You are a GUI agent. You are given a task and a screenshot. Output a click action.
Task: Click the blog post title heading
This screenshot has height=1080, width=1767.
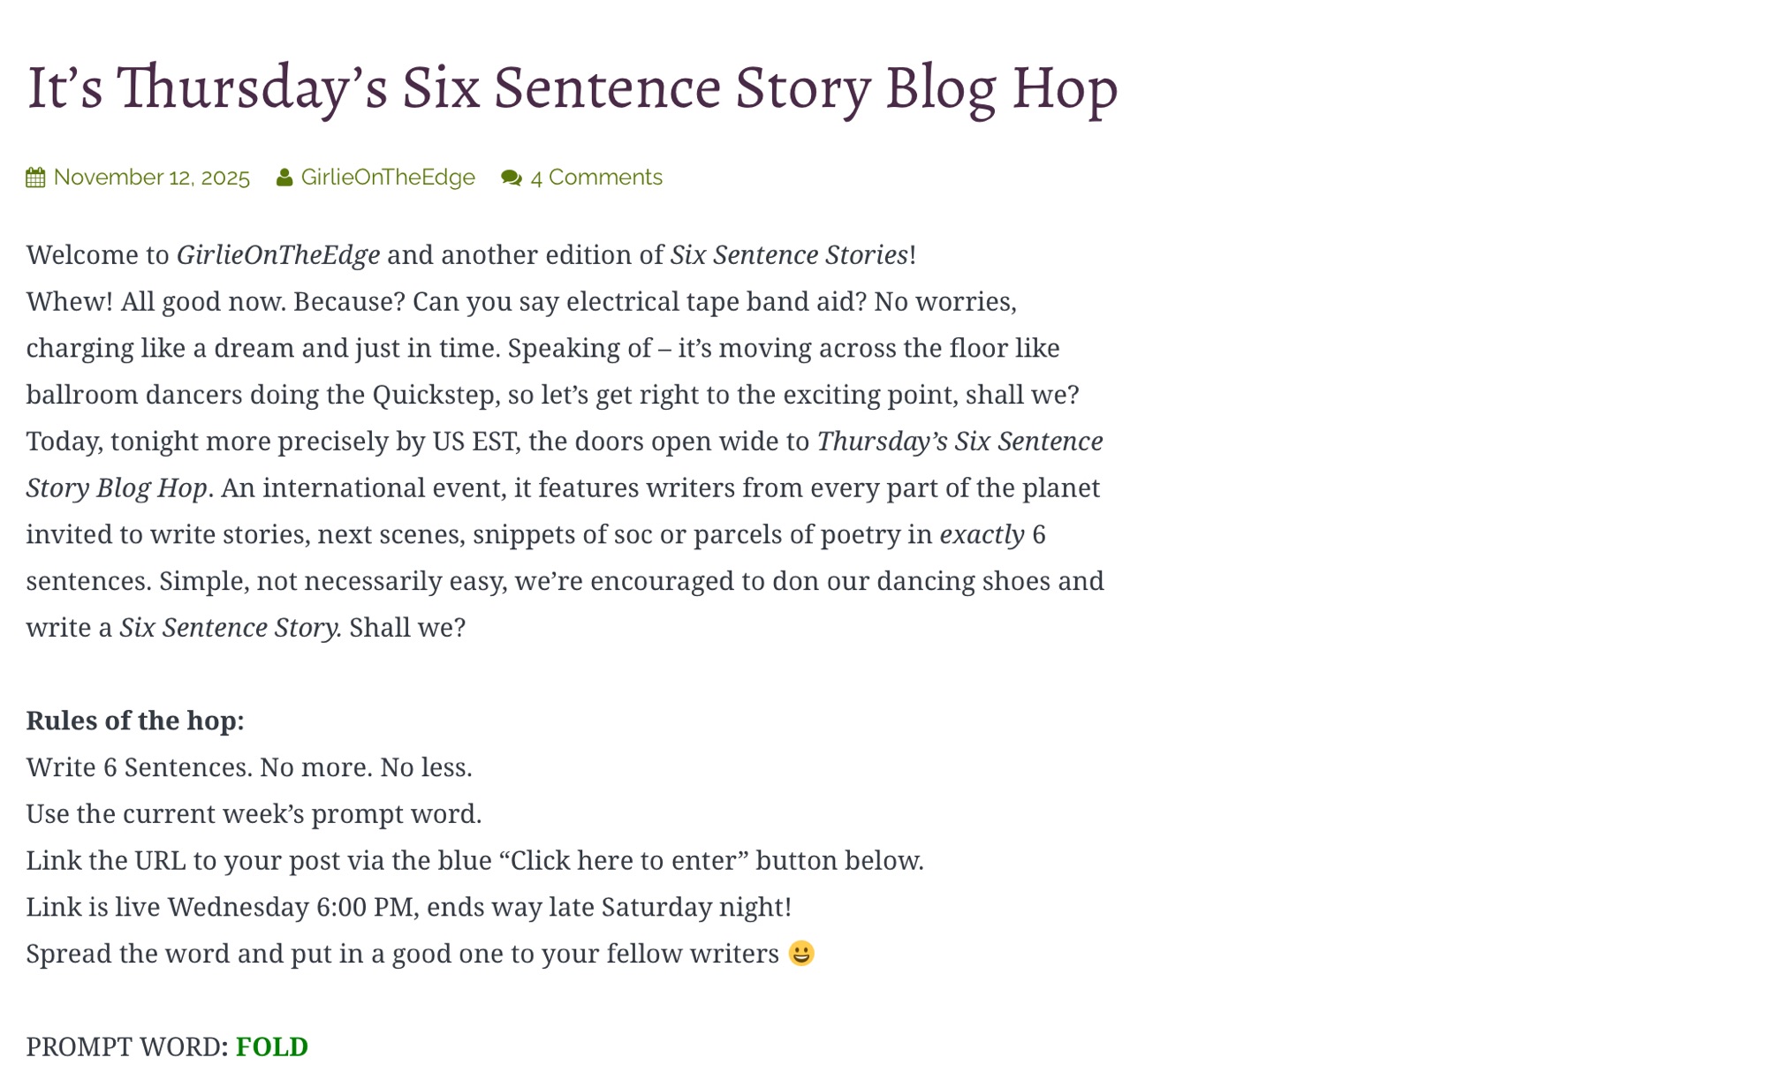[572, 87]
